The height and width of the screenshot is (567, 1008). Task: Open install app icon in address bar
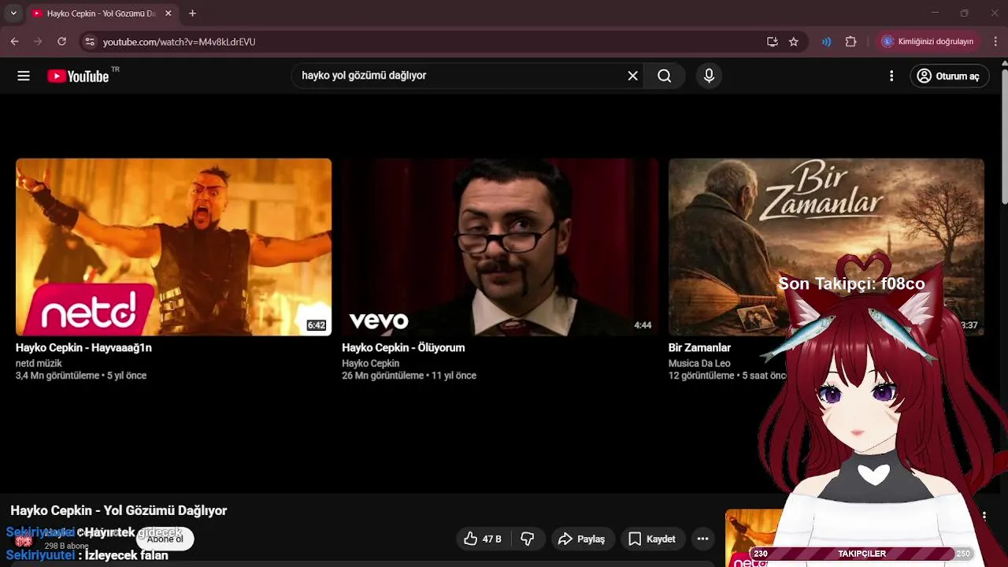(772, 42)
